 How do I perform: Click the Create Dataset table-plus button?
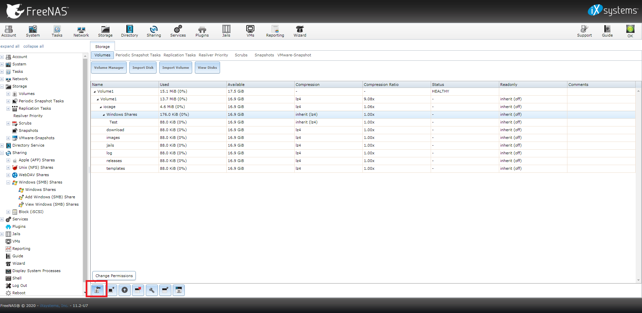pos(165,290)
